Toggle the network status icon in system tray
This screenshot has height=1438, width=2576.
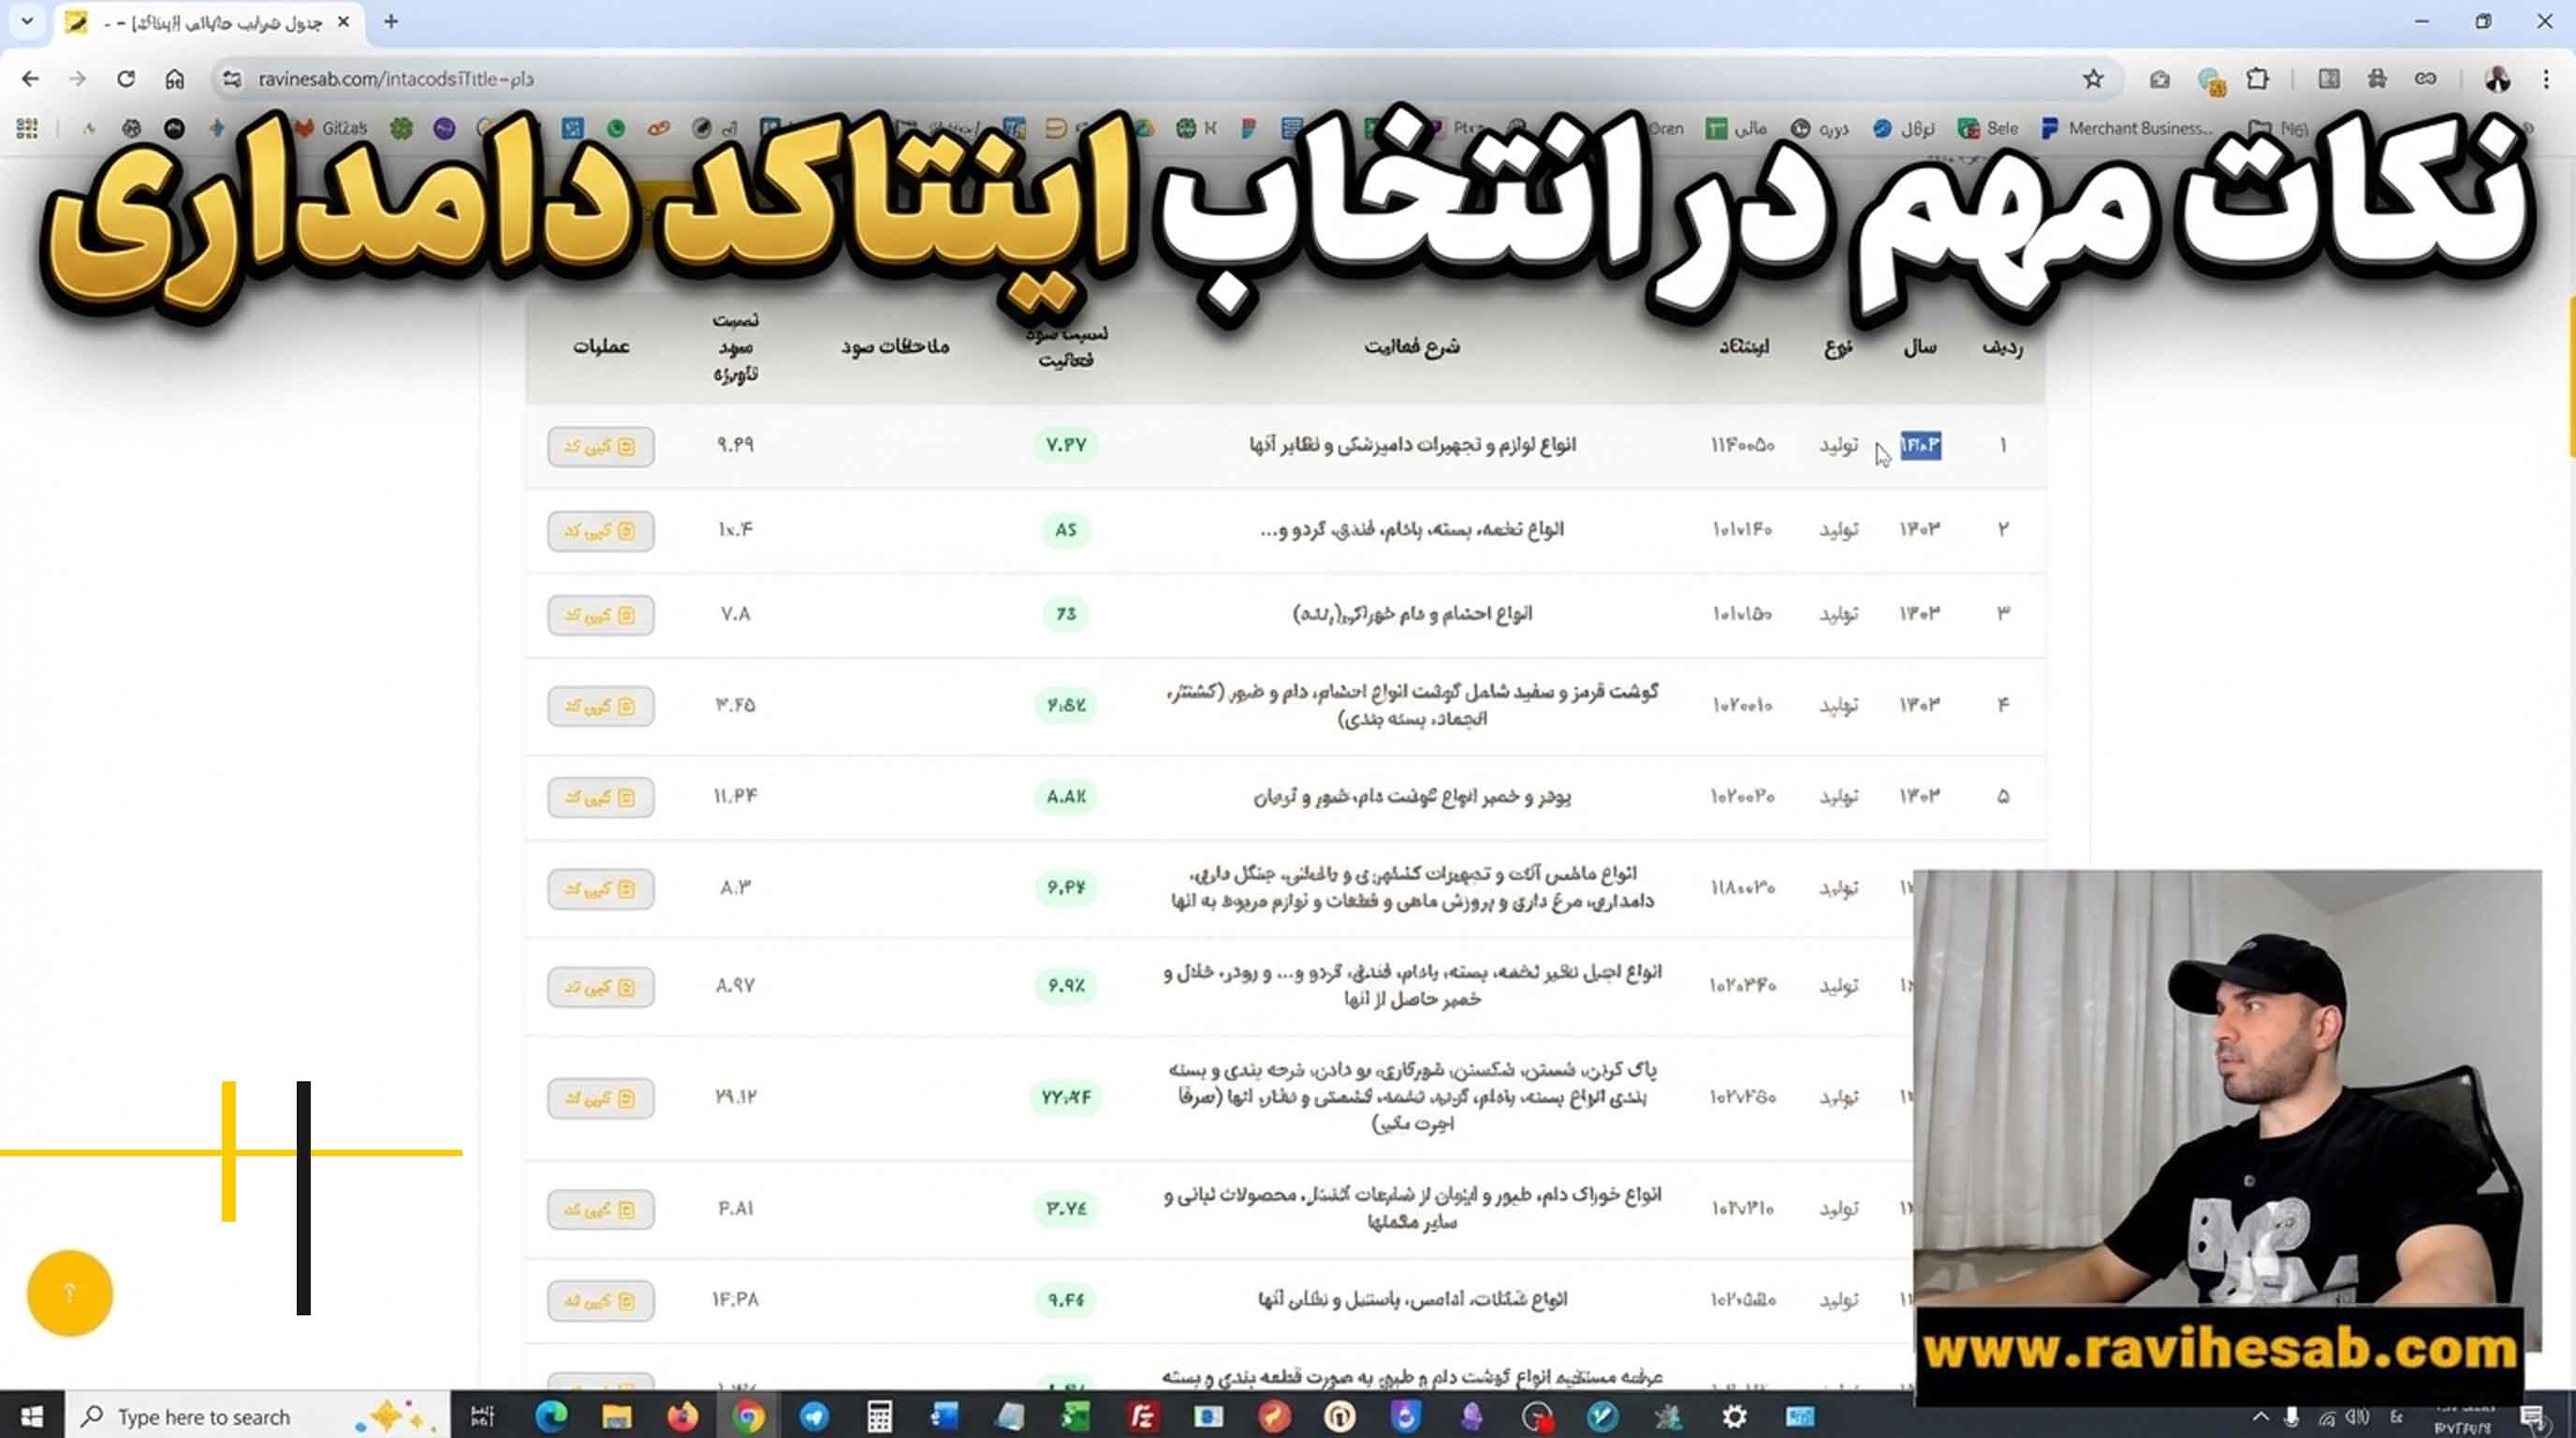pos(2327,1416)
